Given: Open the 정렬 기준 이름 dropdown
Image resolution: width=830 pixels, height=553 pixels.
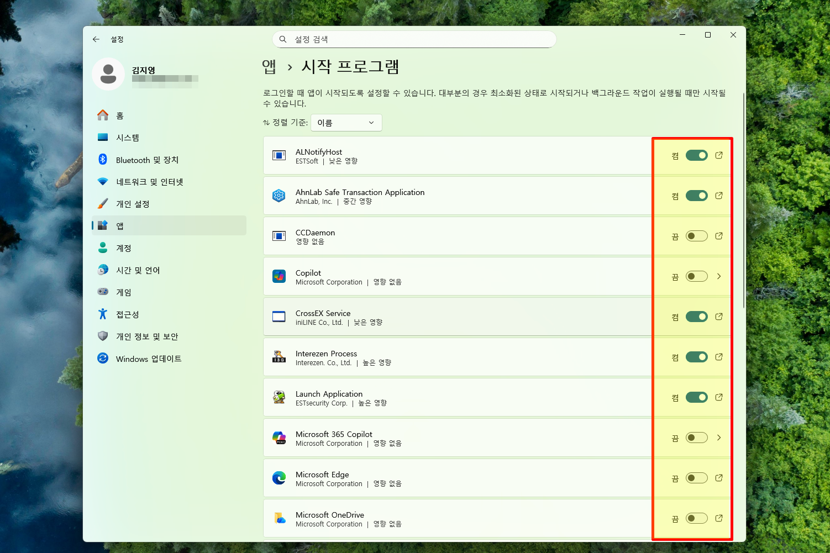Looking at the screenshot, I should click(346, 123).
